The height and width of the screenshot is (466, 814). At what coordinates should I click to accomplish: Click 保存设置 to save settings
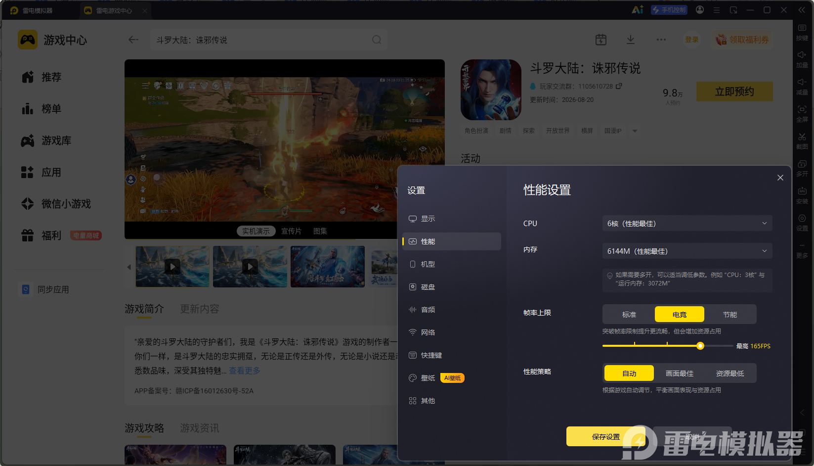pyautogui.click(x=606, y=437)
